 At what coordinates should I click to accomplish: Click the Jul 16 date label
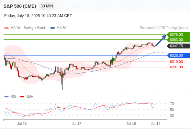(22, 124)
